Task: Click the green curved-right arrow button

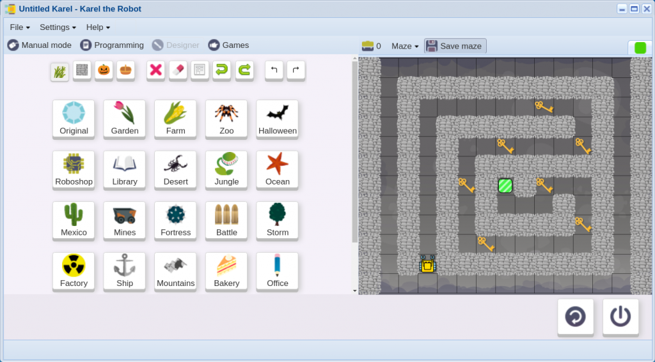Action: click(244, 70)
